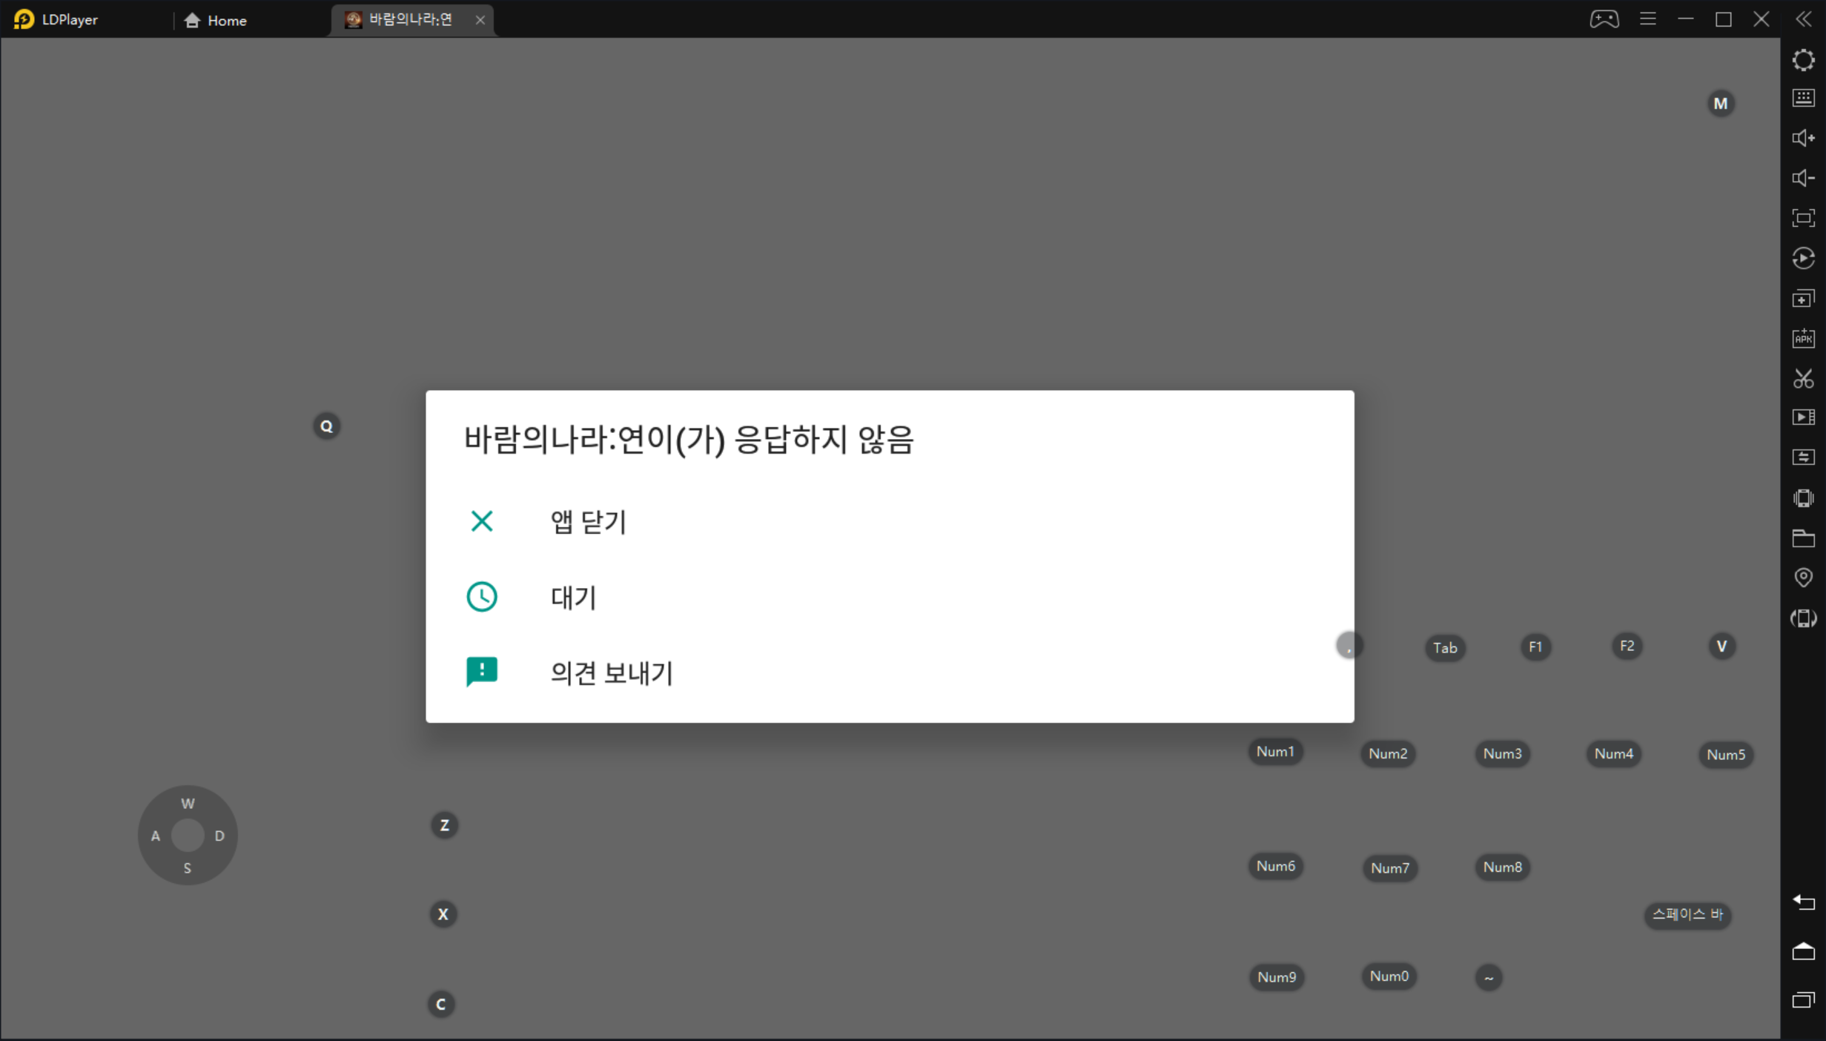Close the 바람의나라:연 tab
The width and height of the screenshot is (1826, 1041).
point(480,20)
